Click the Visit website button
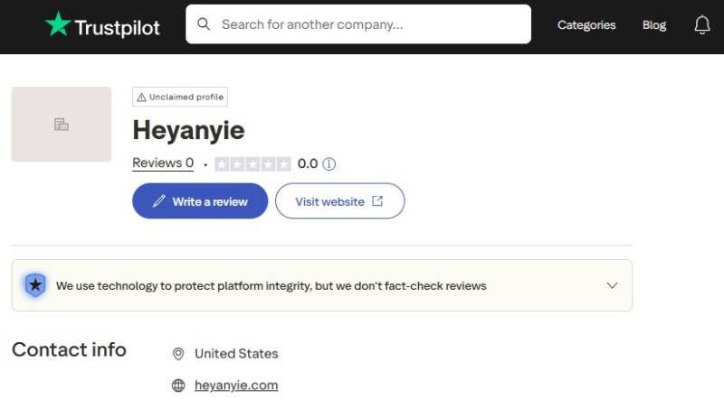Screen dimensions: 724x400 point(340,201)
